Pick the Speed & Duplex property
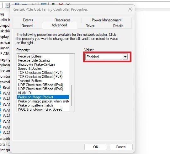 [43, 69]
